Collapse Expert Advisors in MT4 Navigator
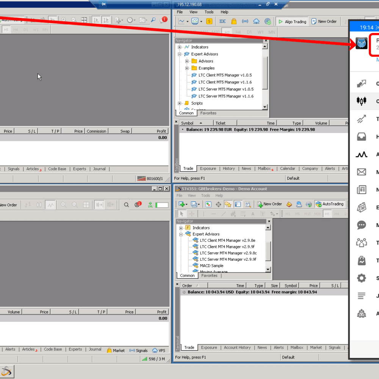 (181, 234)
